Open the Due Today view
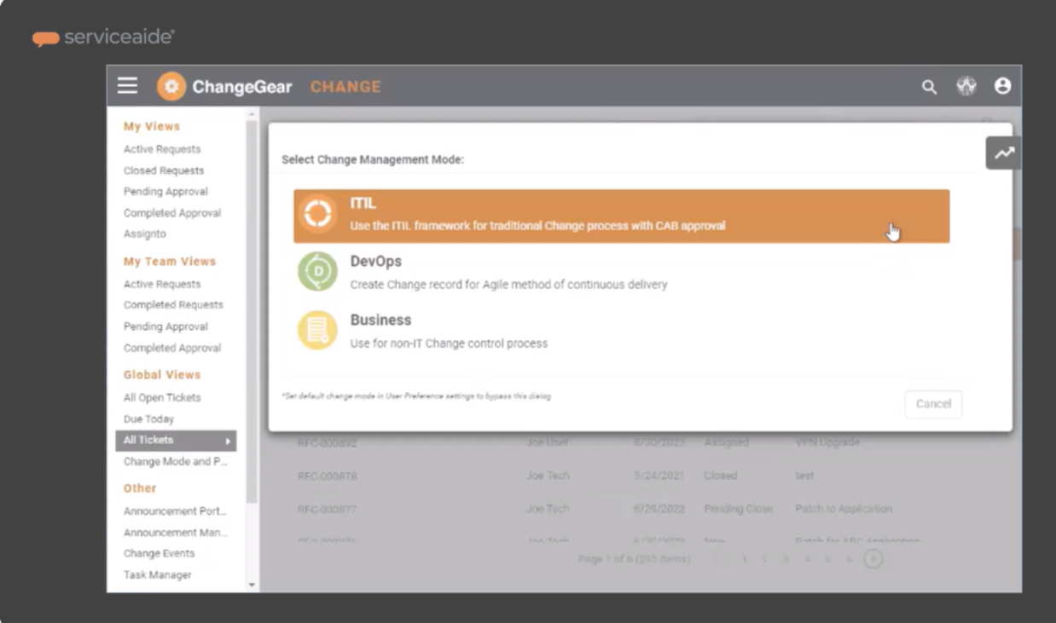1056x623 pixels. point(148,419)
